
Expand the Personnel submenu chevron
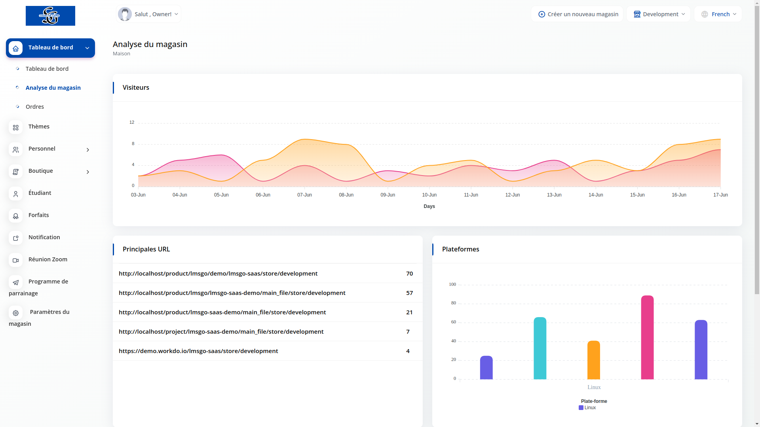[x=88, y=150]
